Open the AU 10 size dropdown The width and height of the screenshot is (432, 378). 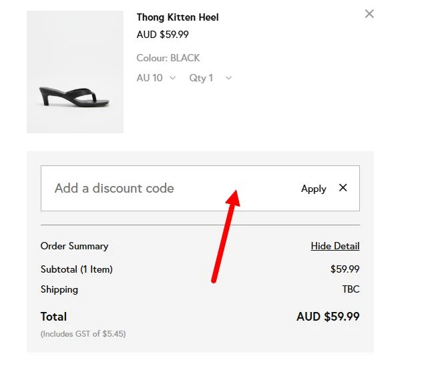(156, 78)
